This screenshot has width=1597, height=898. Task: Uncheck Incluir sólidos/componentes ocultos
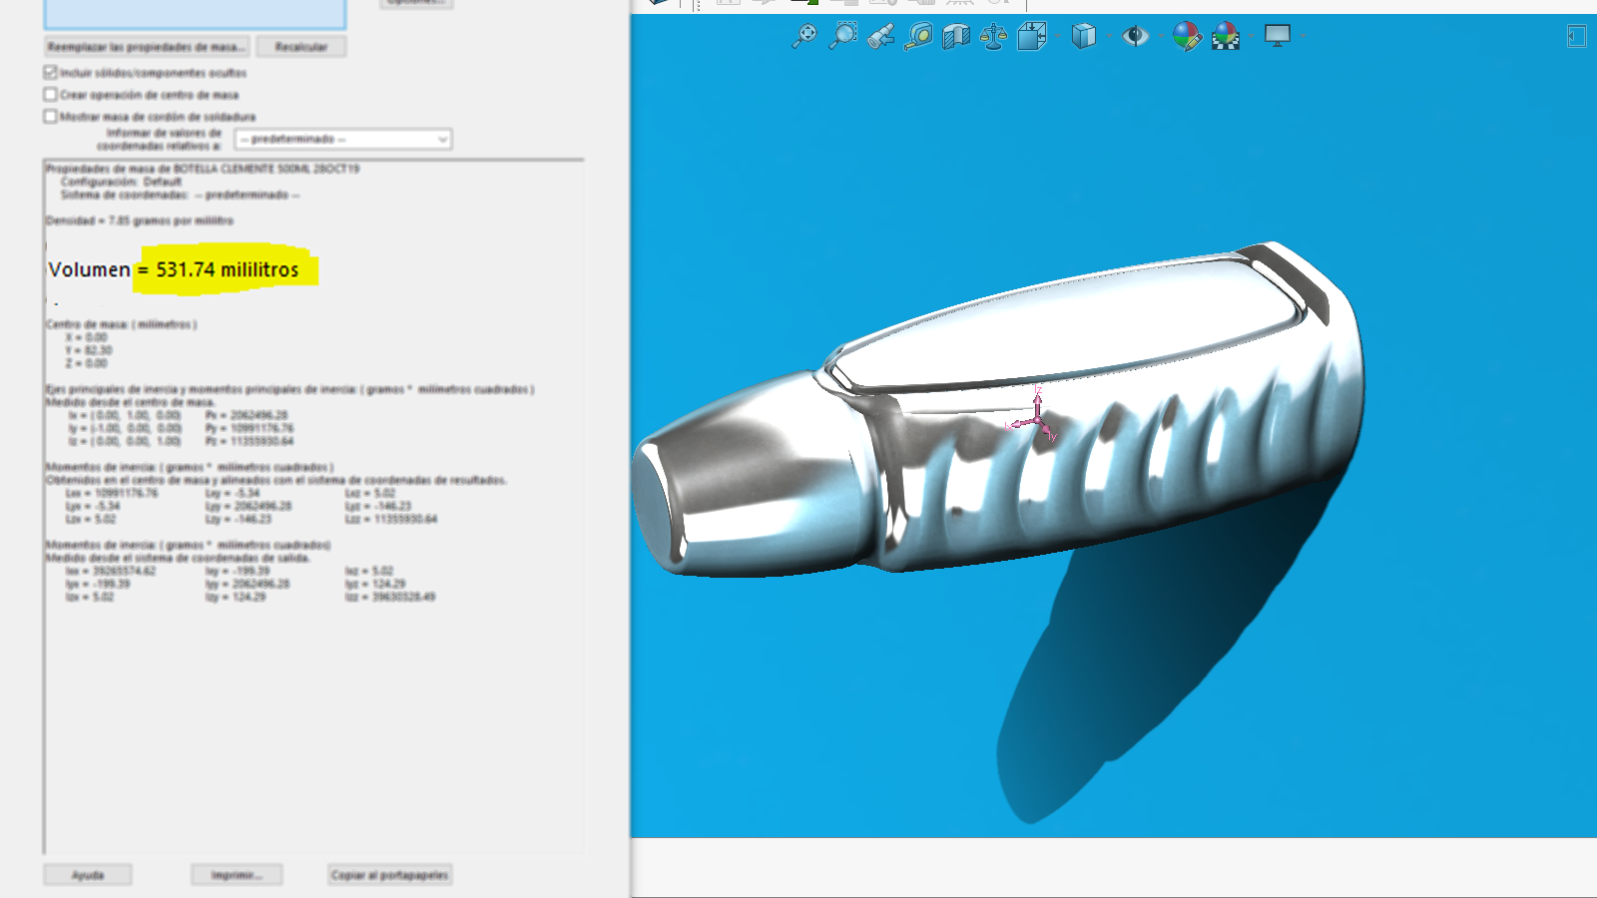(50, 73)
